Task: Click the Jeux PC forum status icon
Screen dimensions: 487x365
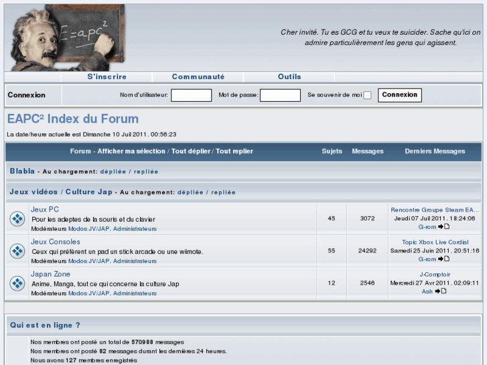Action: [17, 219]
